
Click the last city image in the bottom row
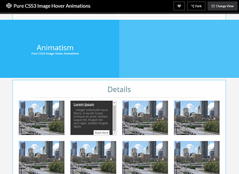[x=196, y=157]
